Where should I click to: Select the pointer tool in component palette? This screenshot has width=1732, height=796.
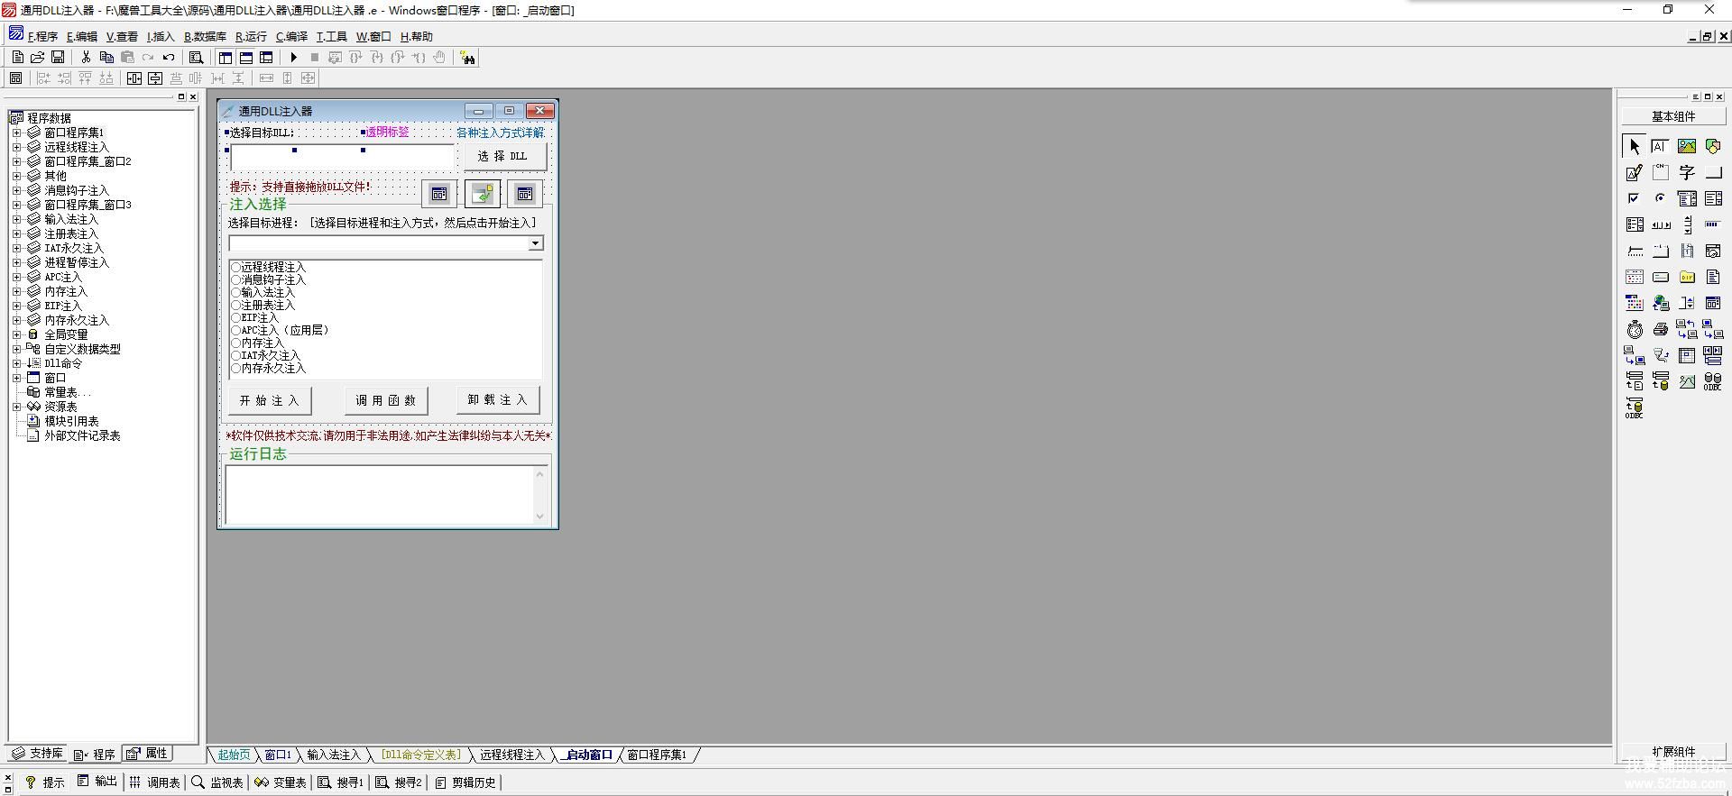pos(1635,146)
